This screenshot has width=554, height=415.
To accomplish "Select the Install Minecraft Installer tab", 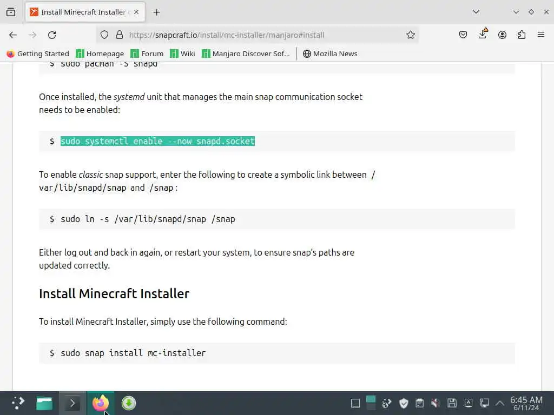I will pos(84,12).
